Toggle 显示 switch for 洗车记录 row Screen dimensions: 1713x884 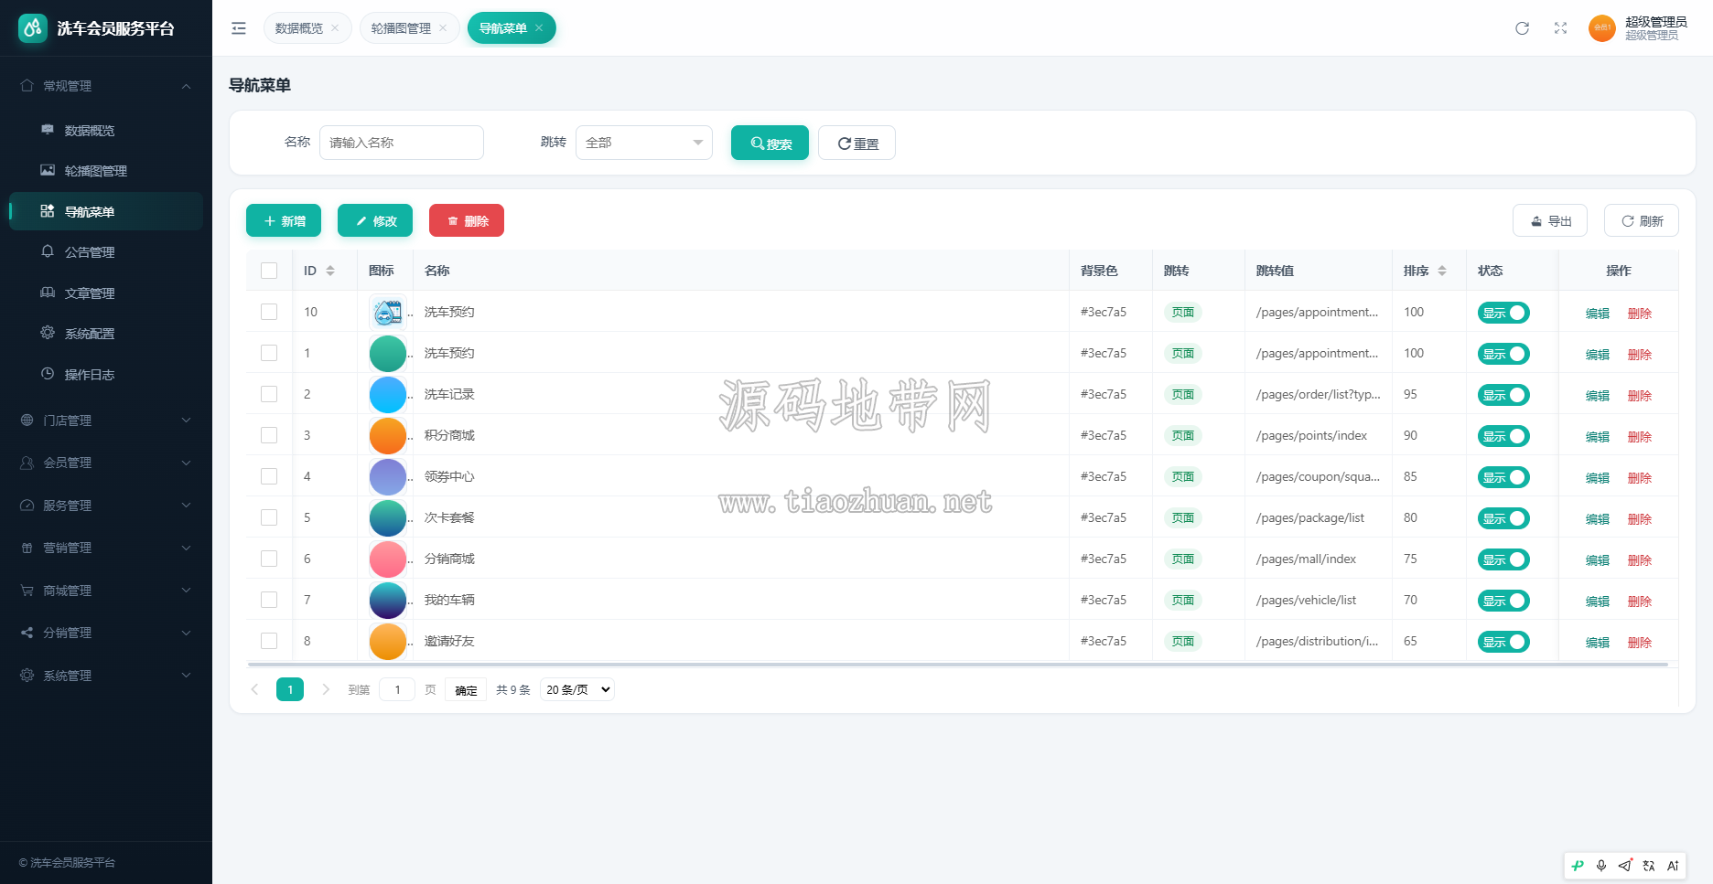pyautogui.click(x=1503, y=395)
